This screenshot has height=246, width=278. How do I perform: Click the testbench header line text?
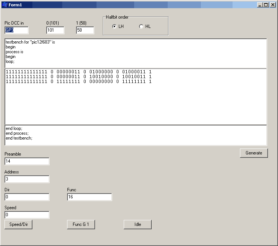30,42
